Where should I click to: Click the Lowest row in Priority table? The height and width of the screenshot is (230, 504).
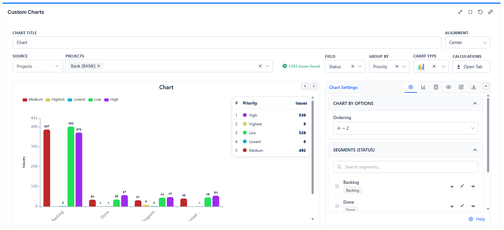click(271, 142)
